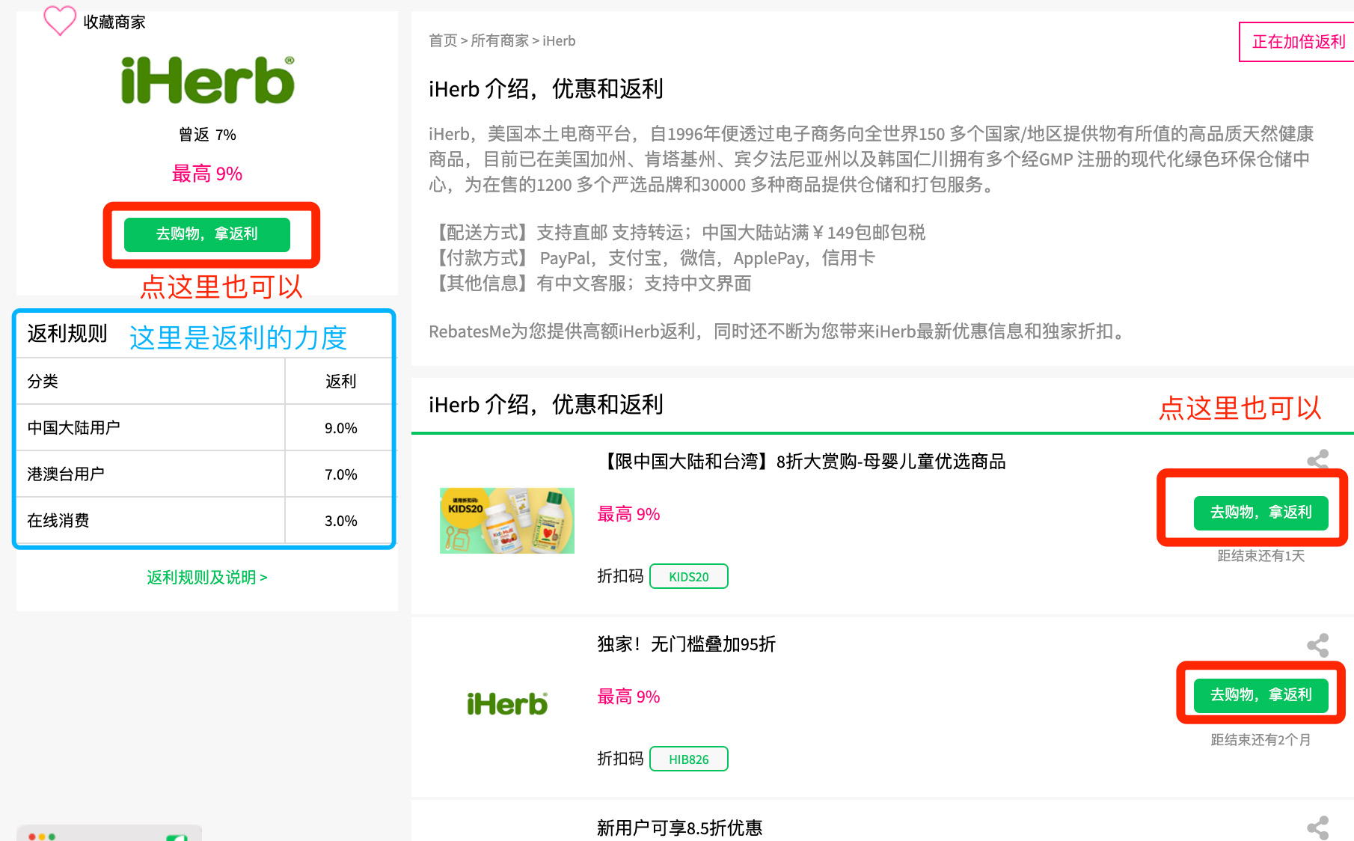Open the 新用户可享8.5折优惠 deal title
The image size is (1354, 841).
click(679, 828)
